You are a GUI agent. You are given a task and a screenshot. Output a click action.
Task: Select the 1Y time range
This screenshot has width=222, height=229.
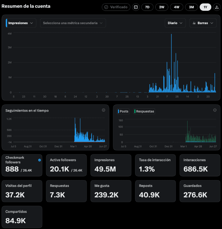click(206, 7)
